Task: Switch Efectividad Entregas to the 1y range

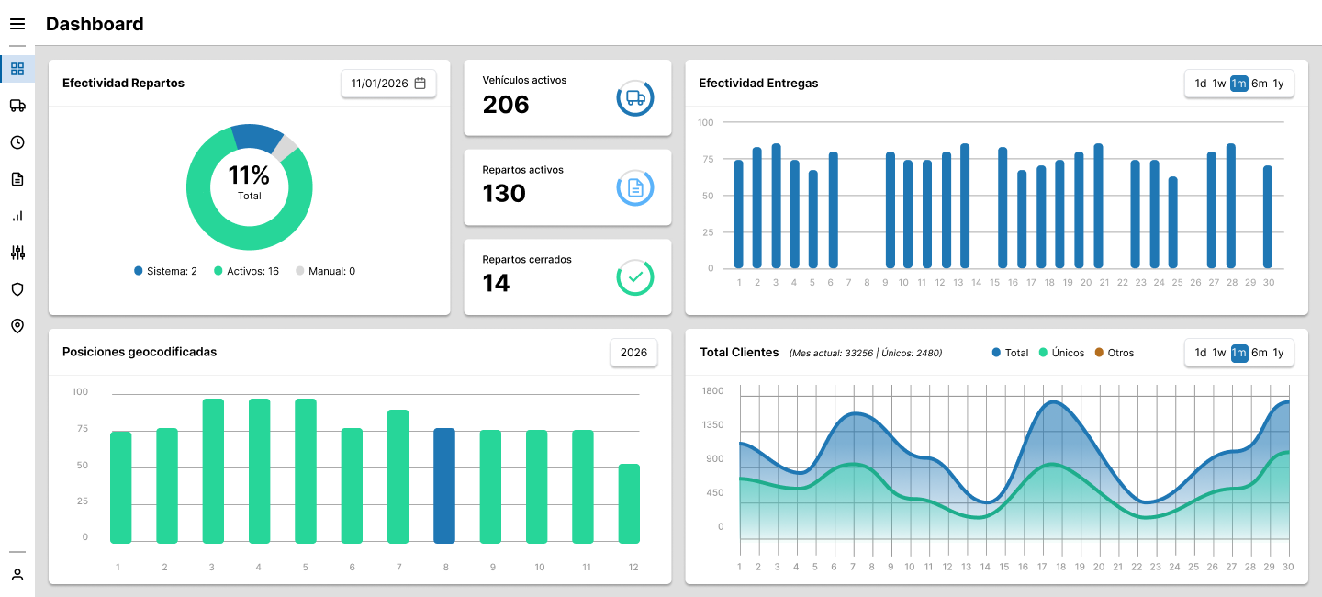Action: click(1279, 83)
